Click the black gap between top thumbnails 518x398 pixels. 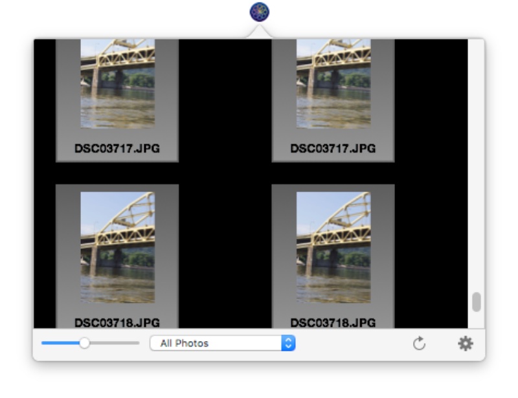tap(225, 97)
